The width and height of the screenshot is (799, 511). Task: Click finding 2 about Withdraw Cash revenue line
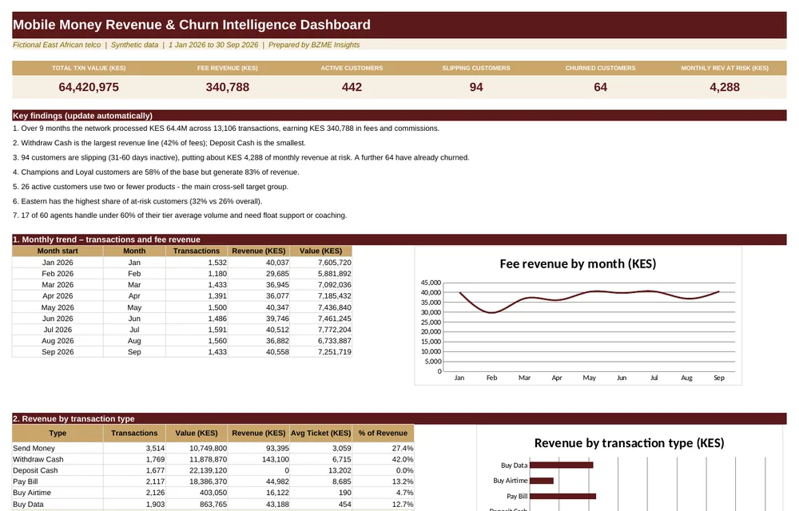pos(159,143)
